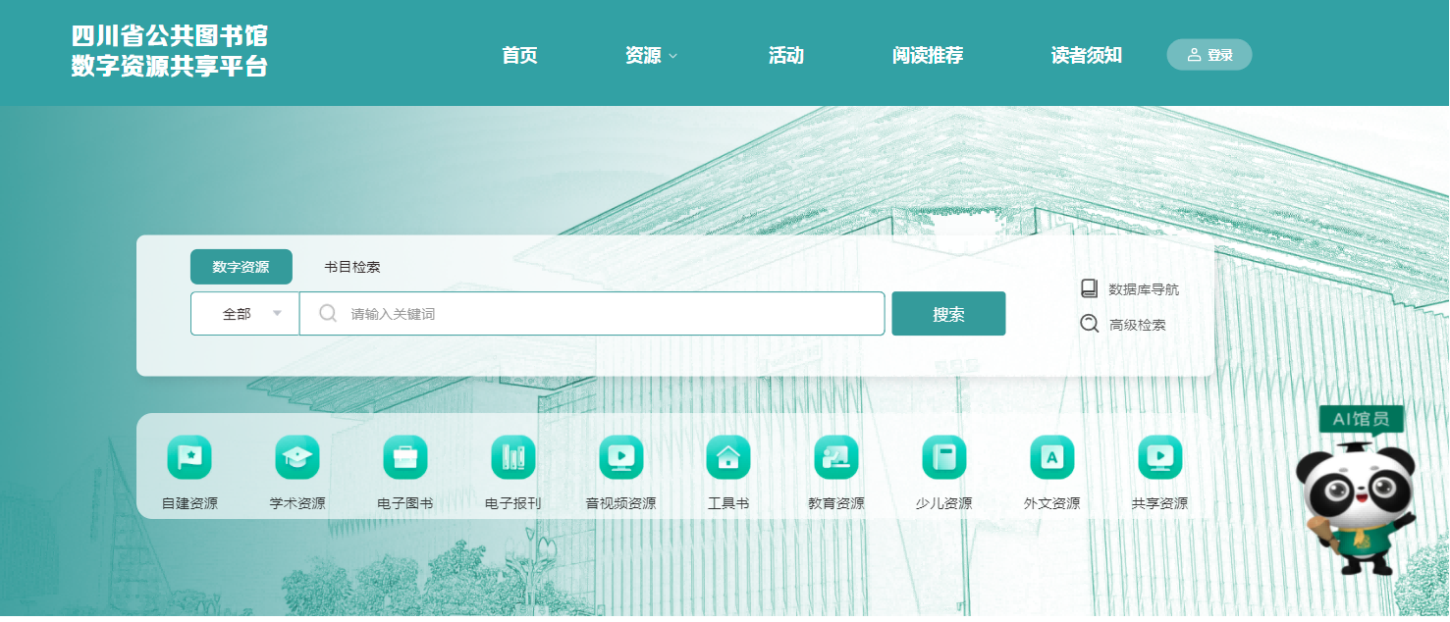Switch to the 书目检索 tab
The height and width of the screenshot is (622, 1450).
pos(352,267)
